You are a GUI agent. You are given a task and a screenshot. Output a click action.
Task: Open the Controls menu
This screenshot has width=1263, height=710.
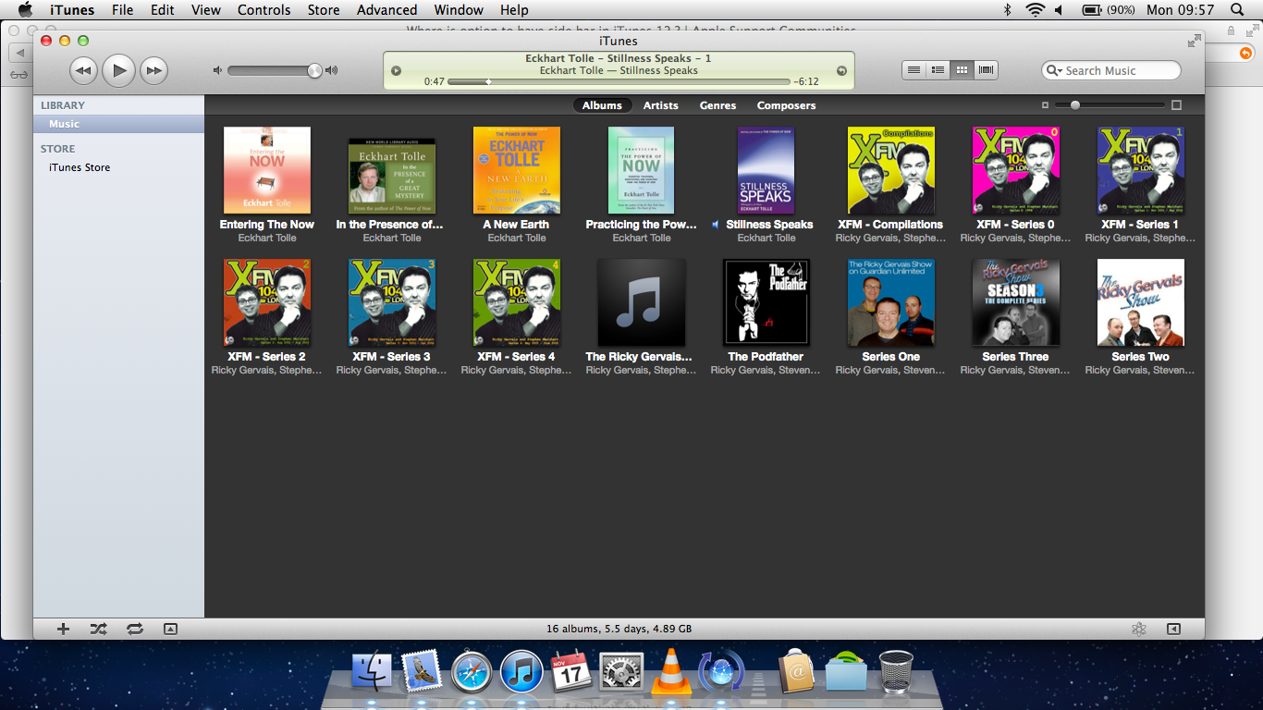click(x=264, y=10)
